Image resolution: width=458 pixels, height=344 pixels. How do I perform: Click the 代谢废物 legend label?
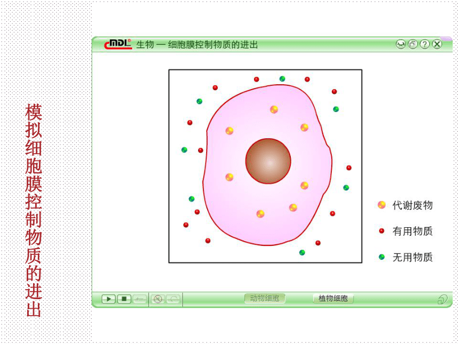click(412, 205)
